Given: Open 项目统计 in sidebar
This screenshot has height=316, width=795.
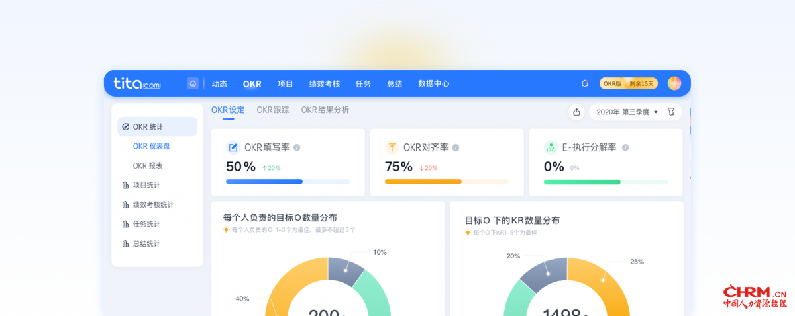Looking at the screenshot, I should point(146,185).
